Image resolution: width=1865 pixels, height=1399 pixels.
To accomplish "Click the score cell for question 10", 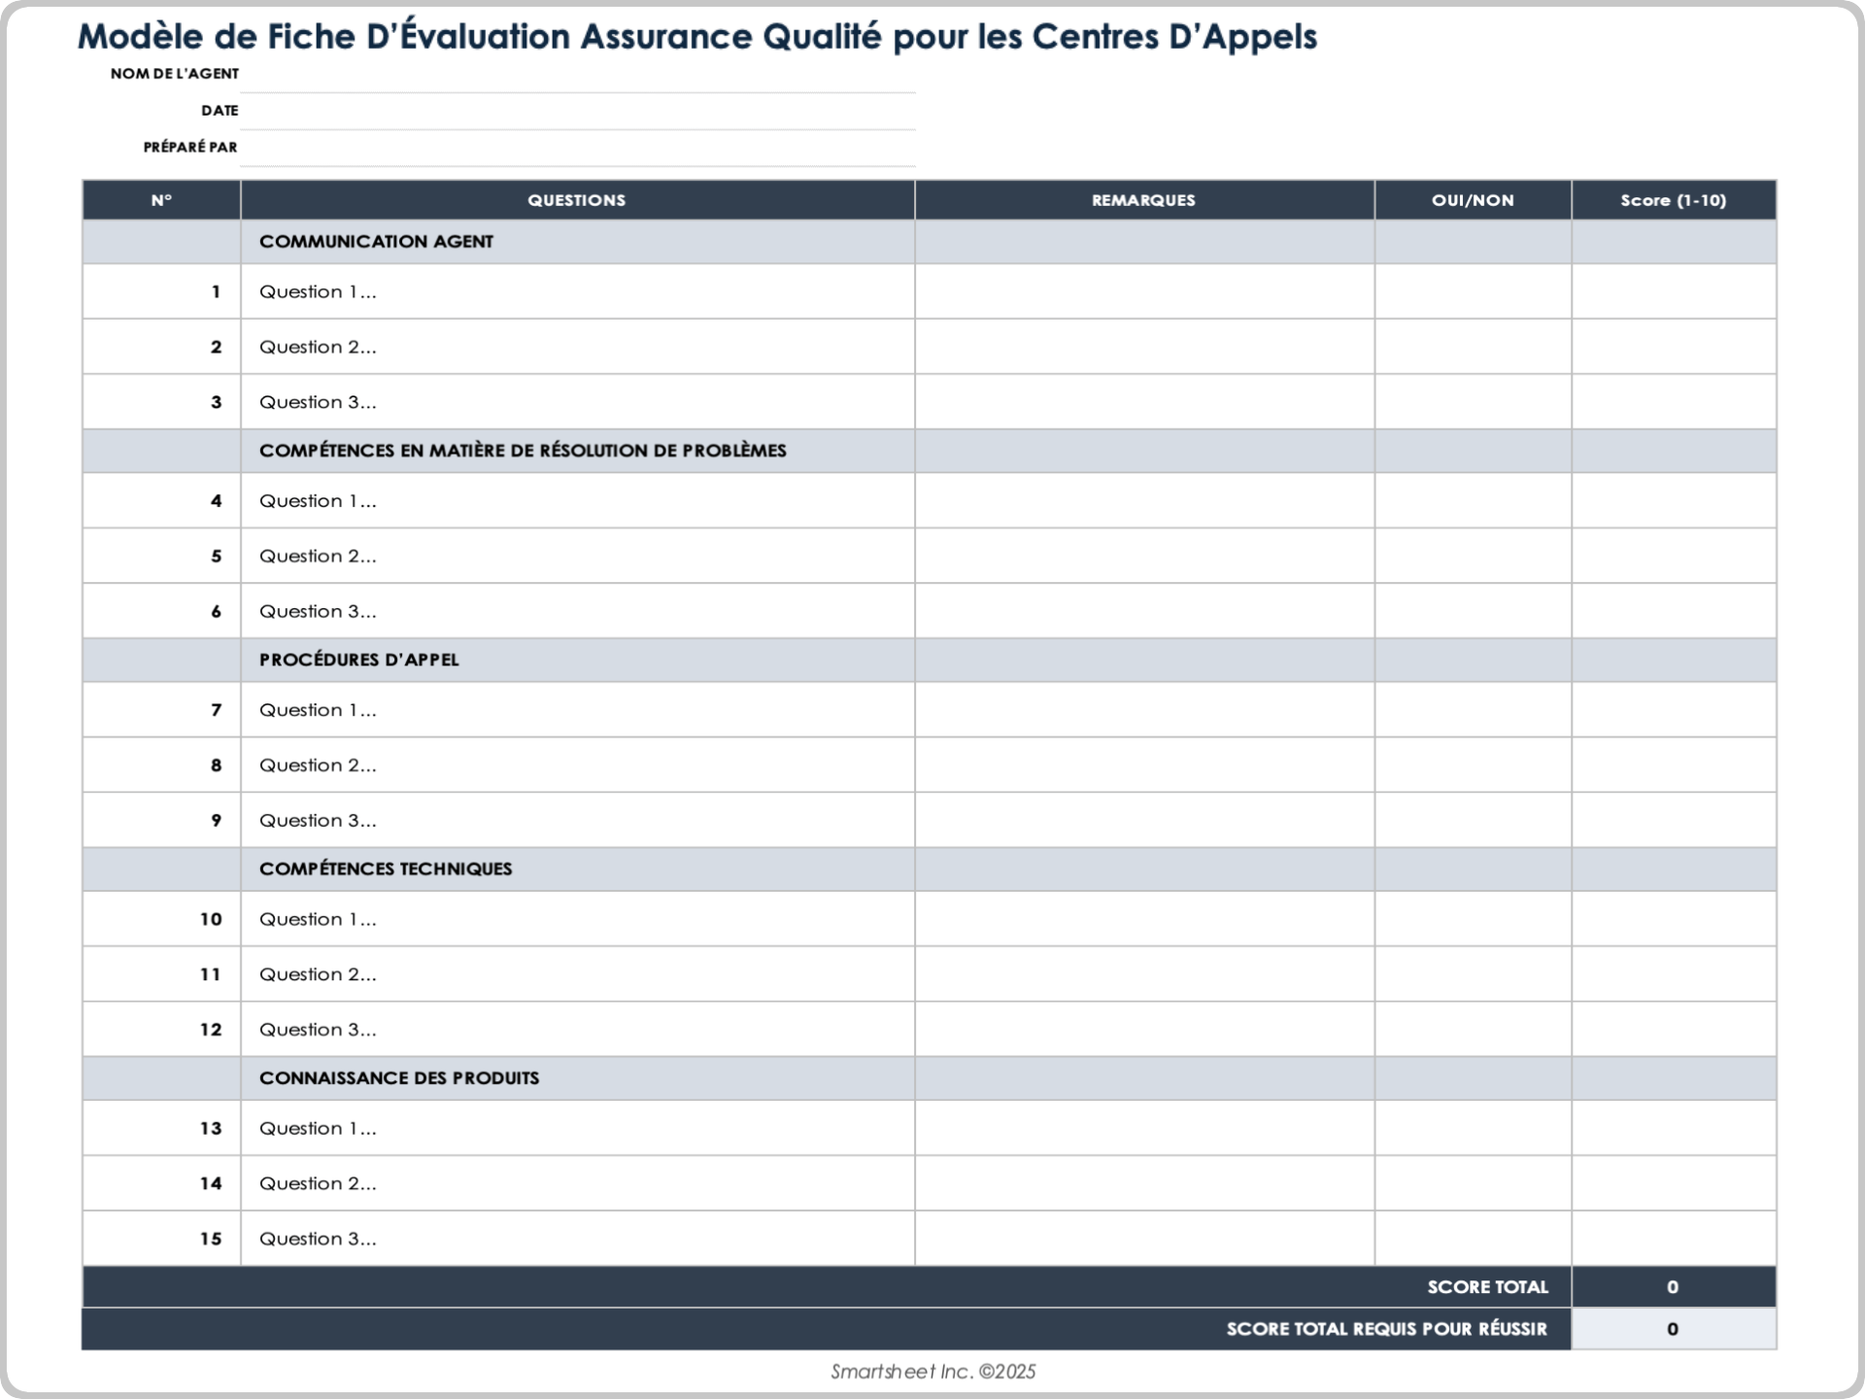I will 1674,918.
